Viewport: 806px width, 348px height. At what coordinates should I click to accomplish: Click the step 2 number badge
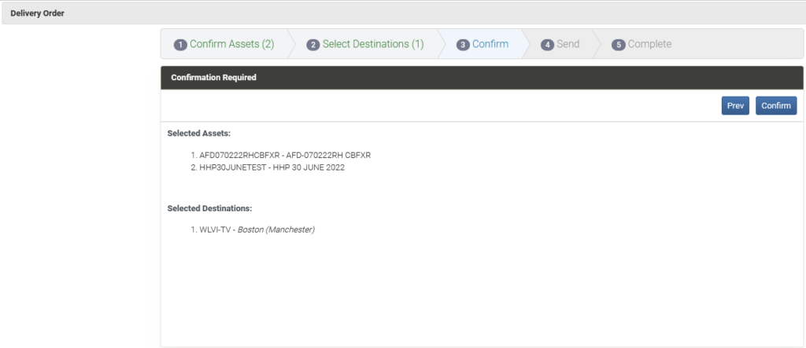tap(312, 45)
